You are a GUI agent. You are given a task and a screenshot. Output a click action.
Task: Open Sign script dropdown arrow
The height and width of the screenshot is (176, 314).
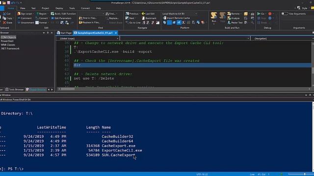[33, 14]
